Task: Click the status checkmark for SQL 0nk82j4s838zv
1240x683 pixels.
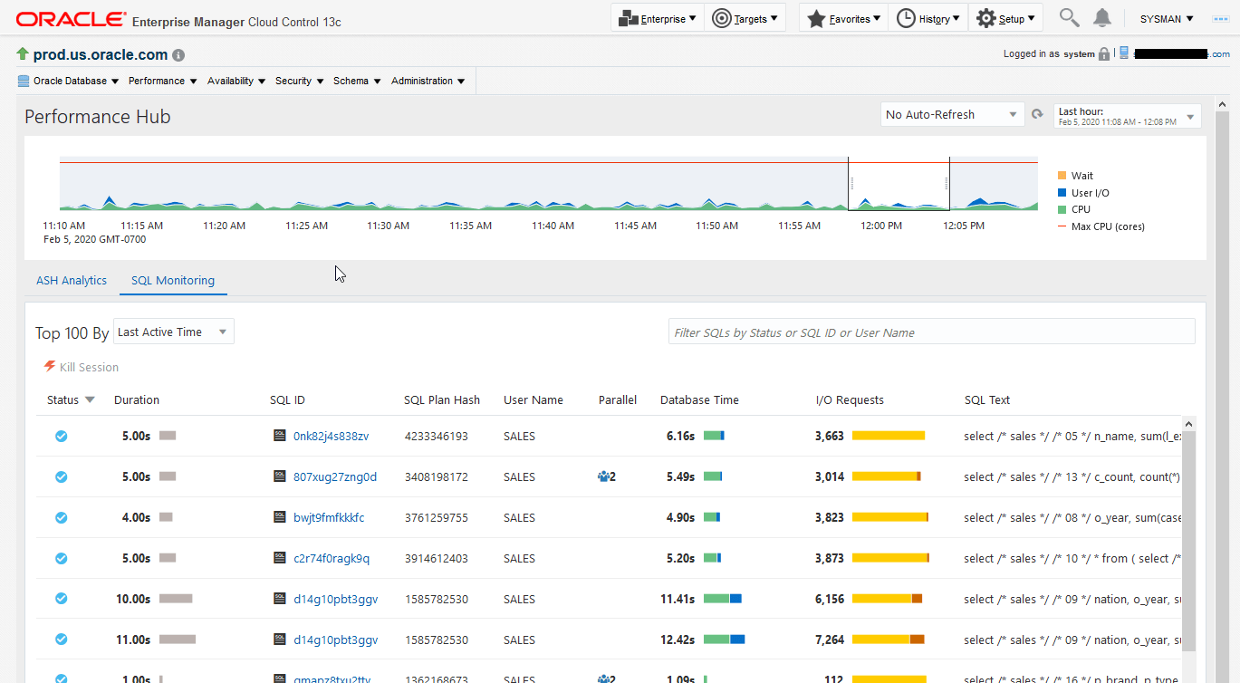Action: tap(61, 436)
